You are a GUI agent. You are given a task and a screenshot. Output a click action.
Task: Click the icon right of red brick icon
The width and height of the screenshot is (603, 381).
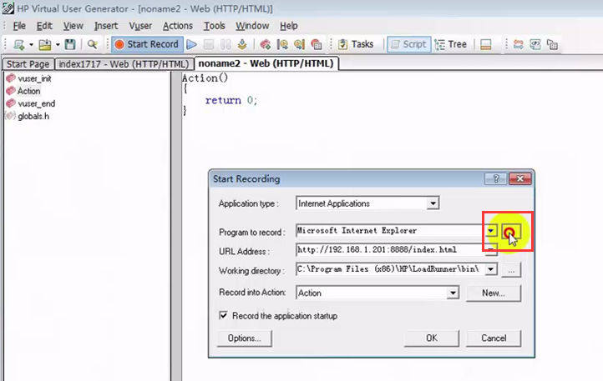click(282, 44)
